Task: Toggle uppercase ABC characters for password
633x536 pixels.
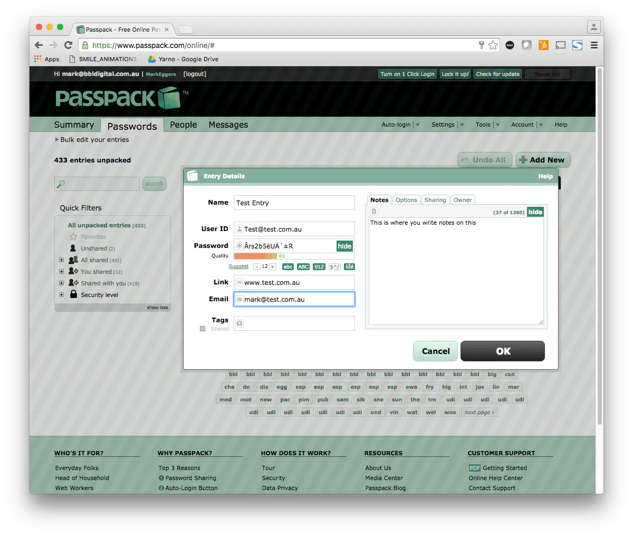Action: tap(303, 266)
